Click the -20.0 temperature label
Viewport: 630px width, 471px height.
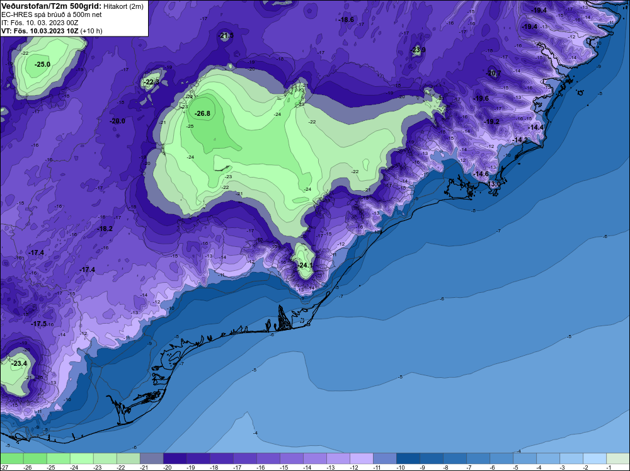tap(117, 121)
